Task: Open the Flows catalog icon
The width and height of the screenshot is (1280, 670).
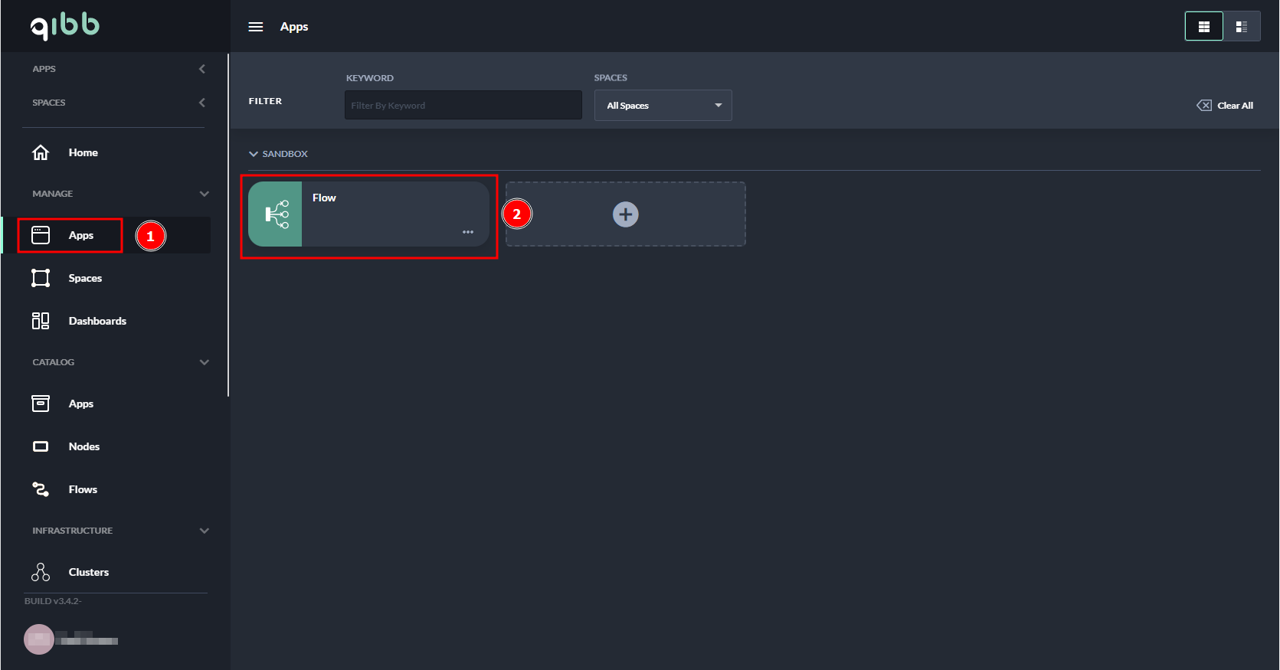Action: tap(41, 489)
